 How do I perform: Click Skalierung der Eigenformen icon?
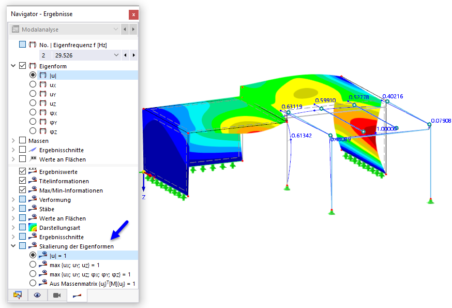pyautogui.click(x=33, y=245)
